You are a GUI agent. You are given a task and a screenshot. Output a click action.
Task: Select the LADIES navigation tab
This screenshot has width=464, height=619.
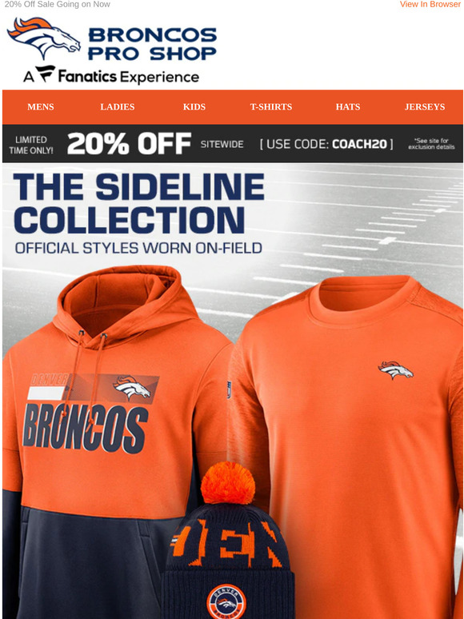118,107
